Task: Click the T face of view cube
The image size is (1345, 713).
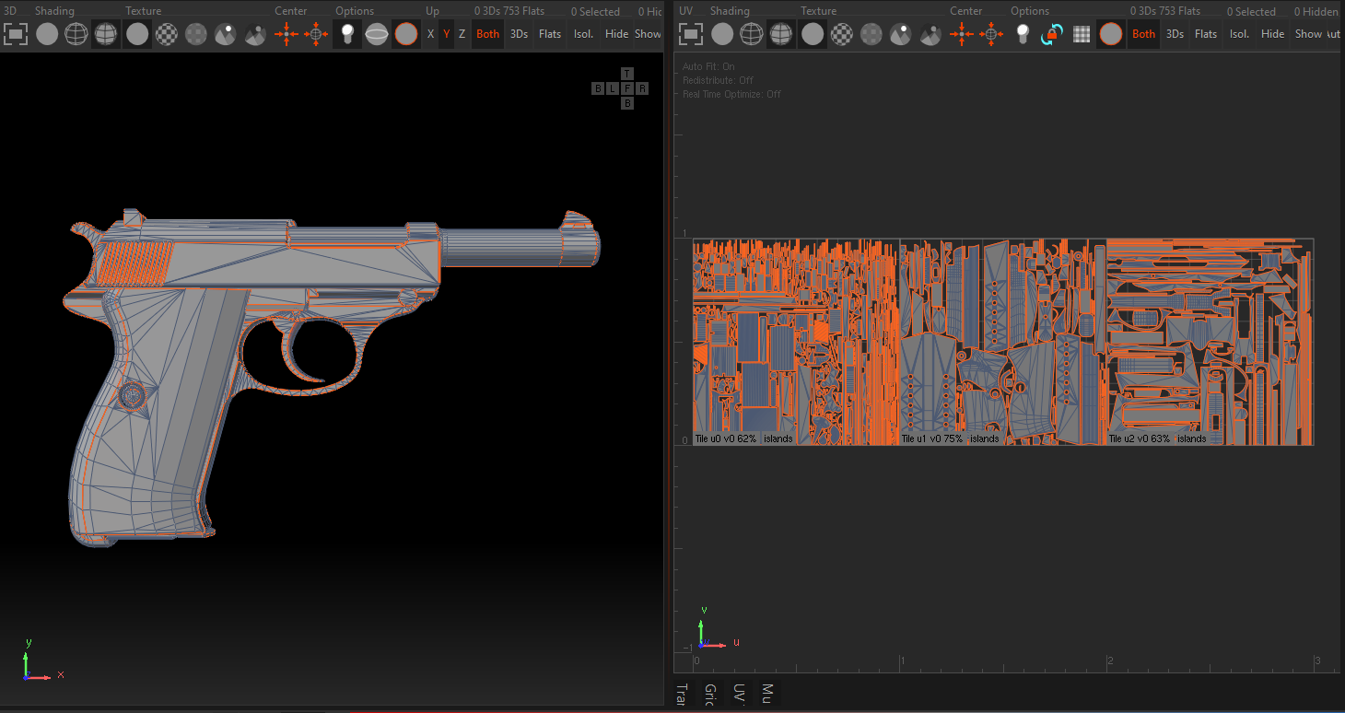Action: click(x=627, y=74)
